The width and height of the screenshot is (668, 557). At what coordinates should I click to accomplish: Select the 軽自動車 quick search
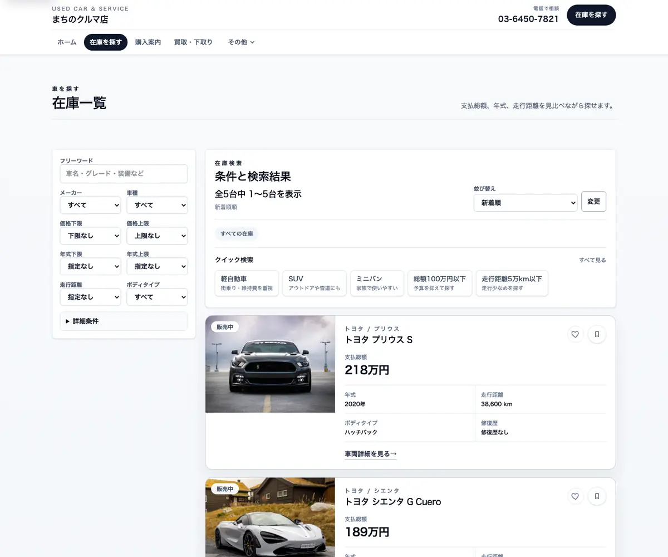pos(247,283)
